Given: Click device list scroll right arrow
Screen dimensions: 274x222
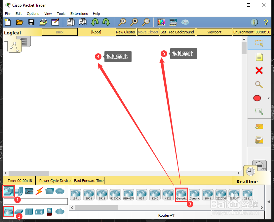Looking at the screenshot, I should point(261,208).
